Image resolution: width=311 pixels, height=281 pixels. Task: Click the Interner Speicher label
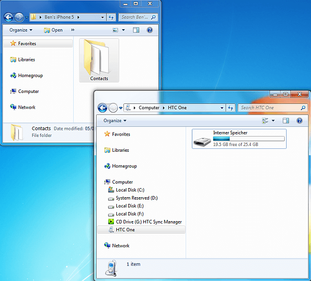(230, 133)
